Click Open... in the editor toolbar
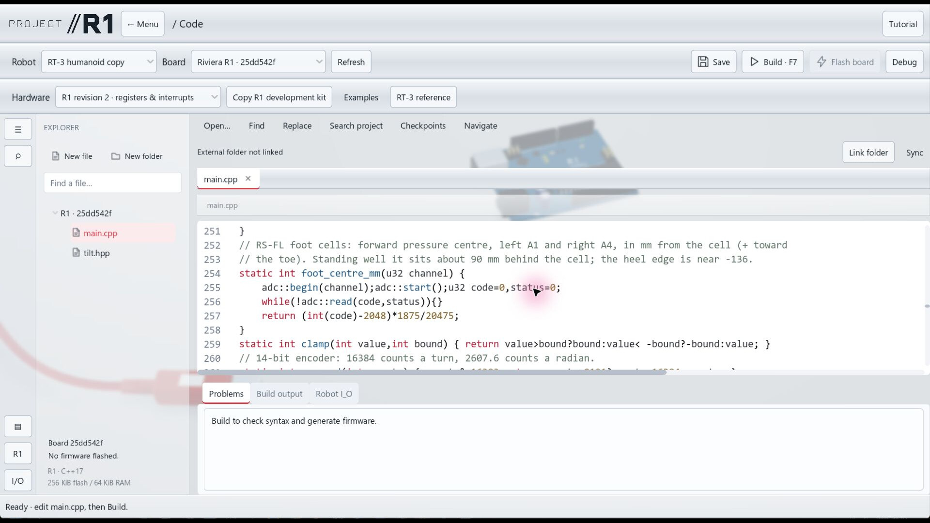 pos(217,126)
